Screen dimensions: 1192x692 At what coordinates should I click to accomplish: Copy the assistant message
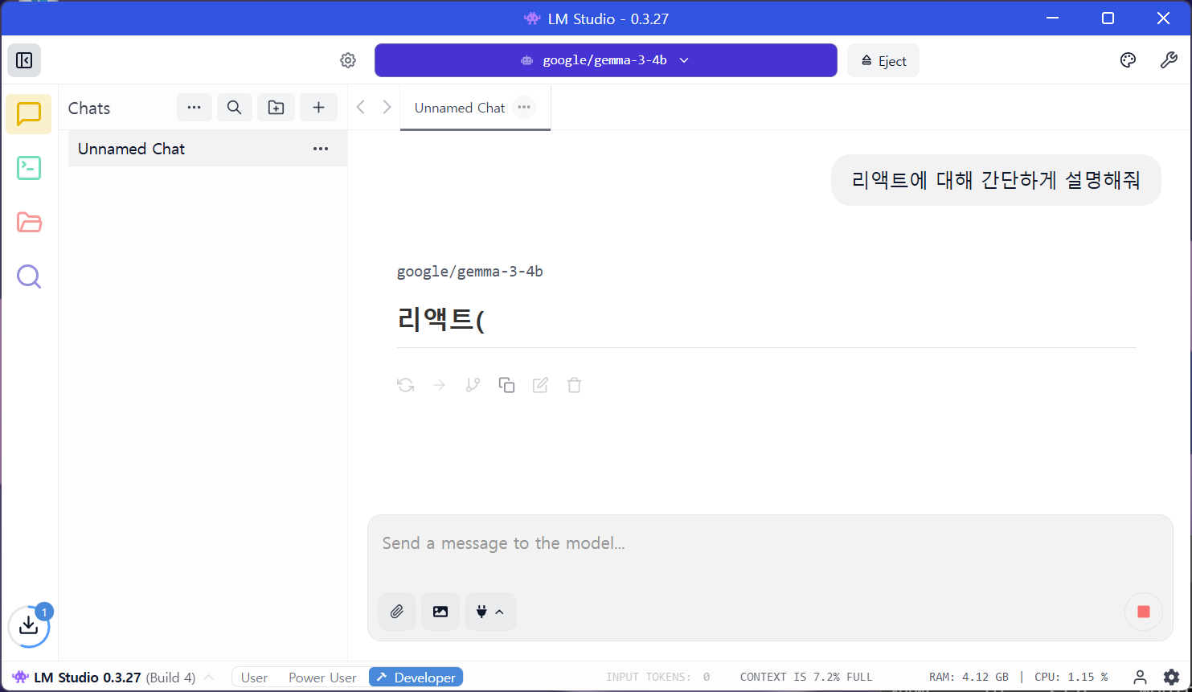[x=506, y=385]
